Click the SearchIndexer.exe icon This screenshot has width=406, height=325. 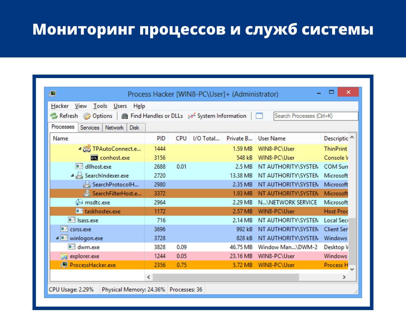(x=79, y=175)
